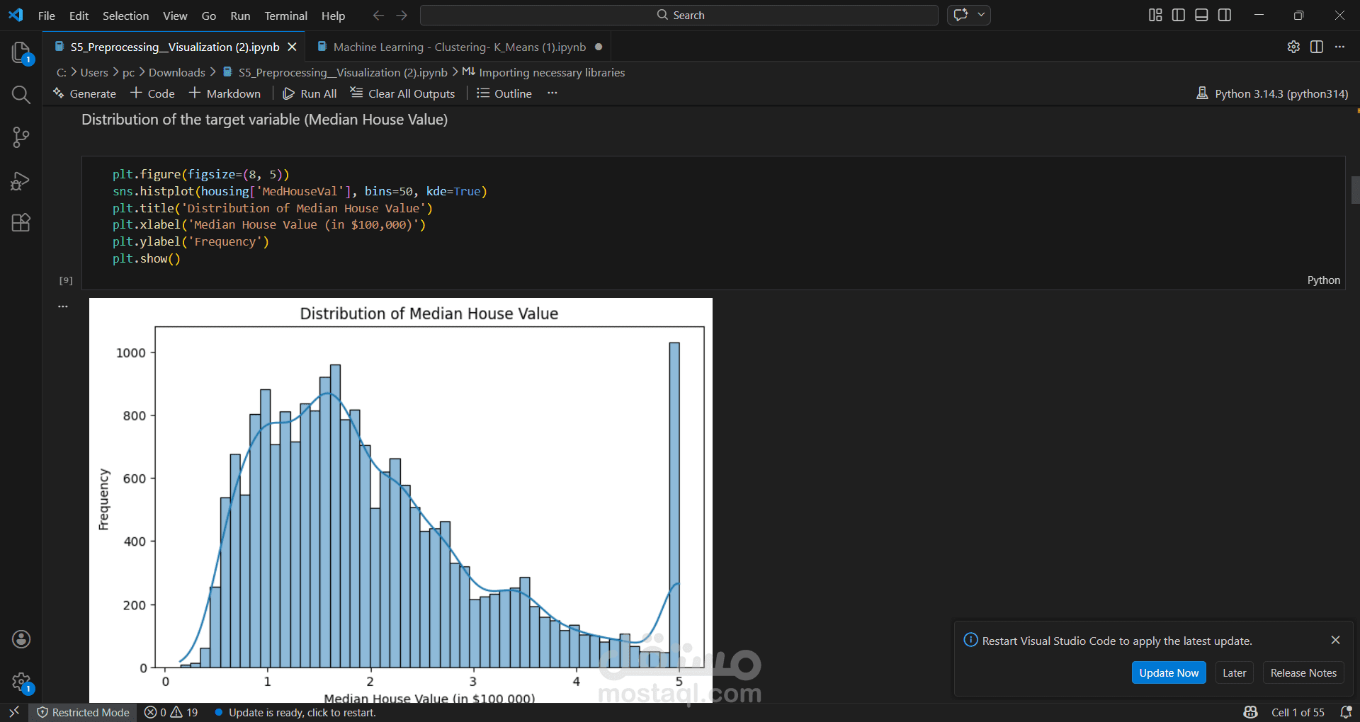1360x722 pixels.
Task: Open more actions via the notebook toolbar ellipsis
Action: 552,93
